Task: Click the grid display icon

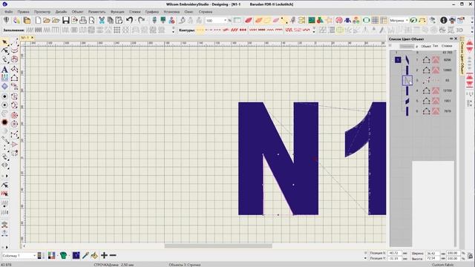Action: [x=375, y=20]
